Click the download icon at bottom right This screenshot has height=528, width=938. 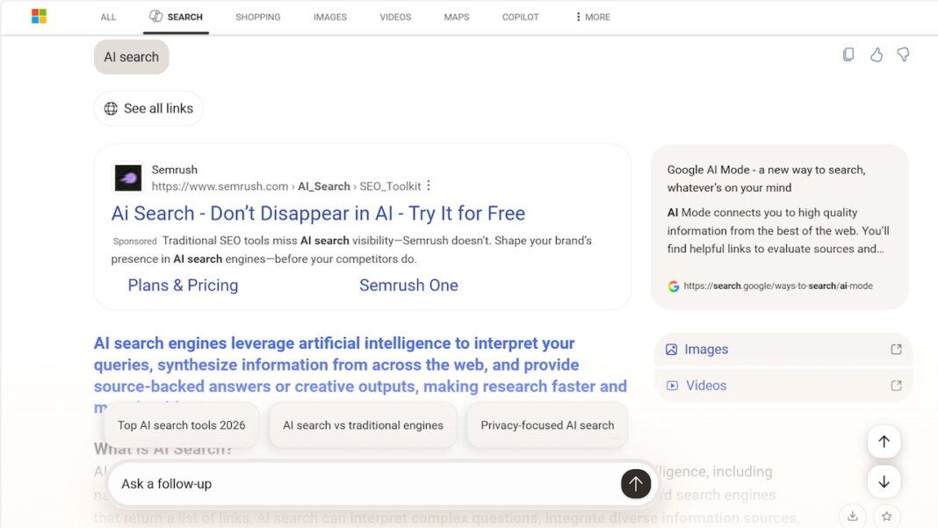(853, 516)
